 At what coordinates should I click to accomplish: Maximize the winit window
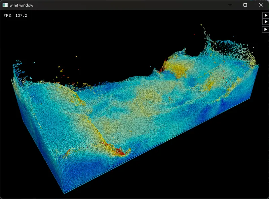(245, 5)
